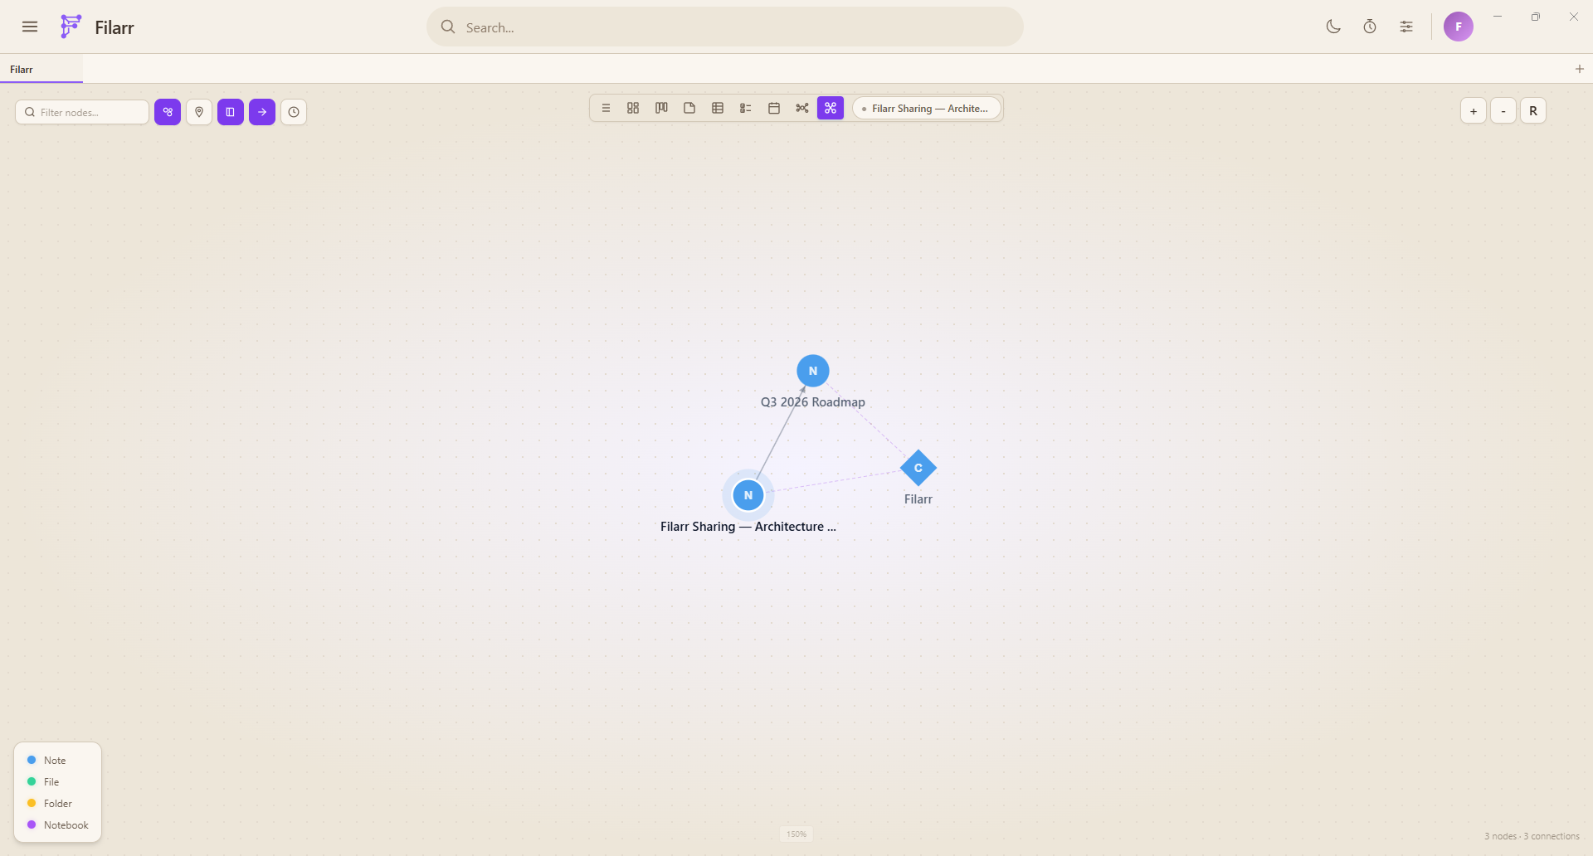Open the hamburger main menu
The width and height of the screenshot is (1593, 856).
click(30, 27)
